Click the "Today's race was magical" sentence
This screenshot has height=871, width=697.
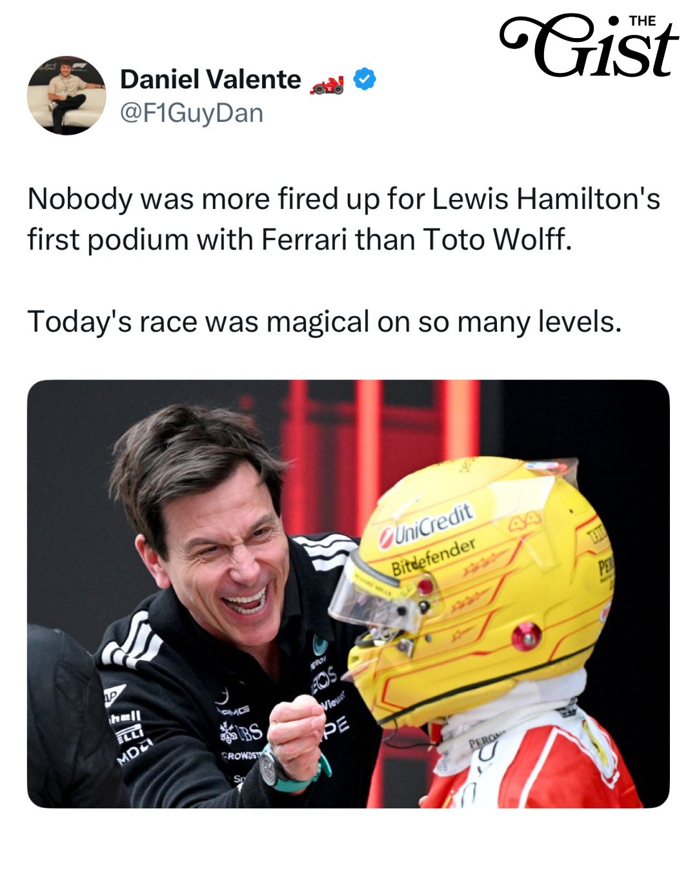[324, 321]
